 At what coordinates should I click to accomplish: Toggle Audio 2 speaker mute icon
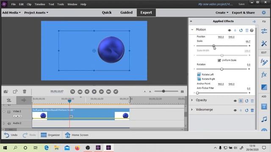(x=9, y=123)
